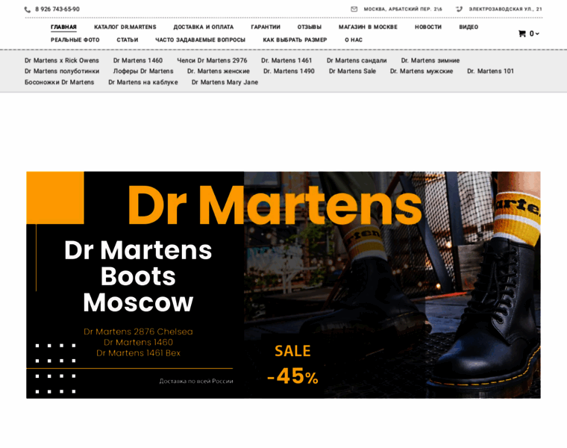Go to Главная menu item
This screenshot has height=448, width=567.
(x=63, y=27)
